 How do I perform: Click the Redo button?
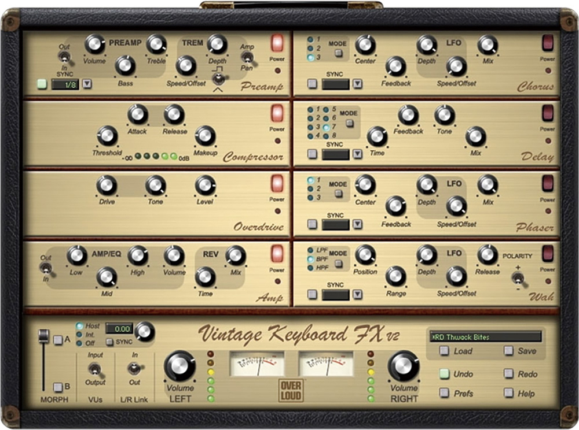[509, 374]
